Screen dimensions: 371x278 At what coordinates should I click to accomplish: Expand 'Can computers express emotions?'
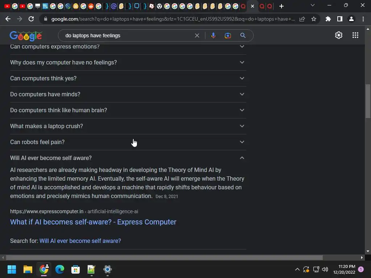coord(128,47)
